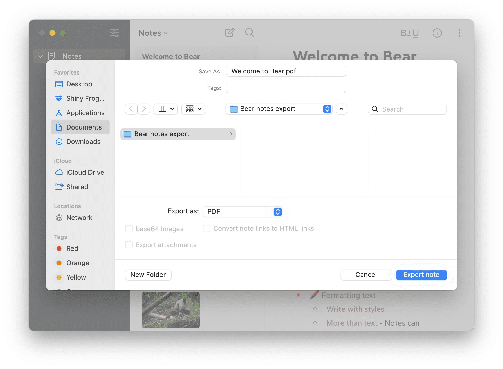Open the Export as PDF format dropdown
The image size is (503, 369).
[x=243, y=211]
